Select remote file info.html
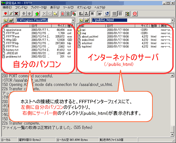This screenshot has width=176, height=143. pyautogui.click(x=87, y=43)
